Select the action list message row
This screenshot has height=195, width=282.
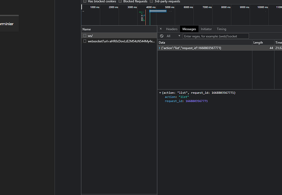coord(204,48)
